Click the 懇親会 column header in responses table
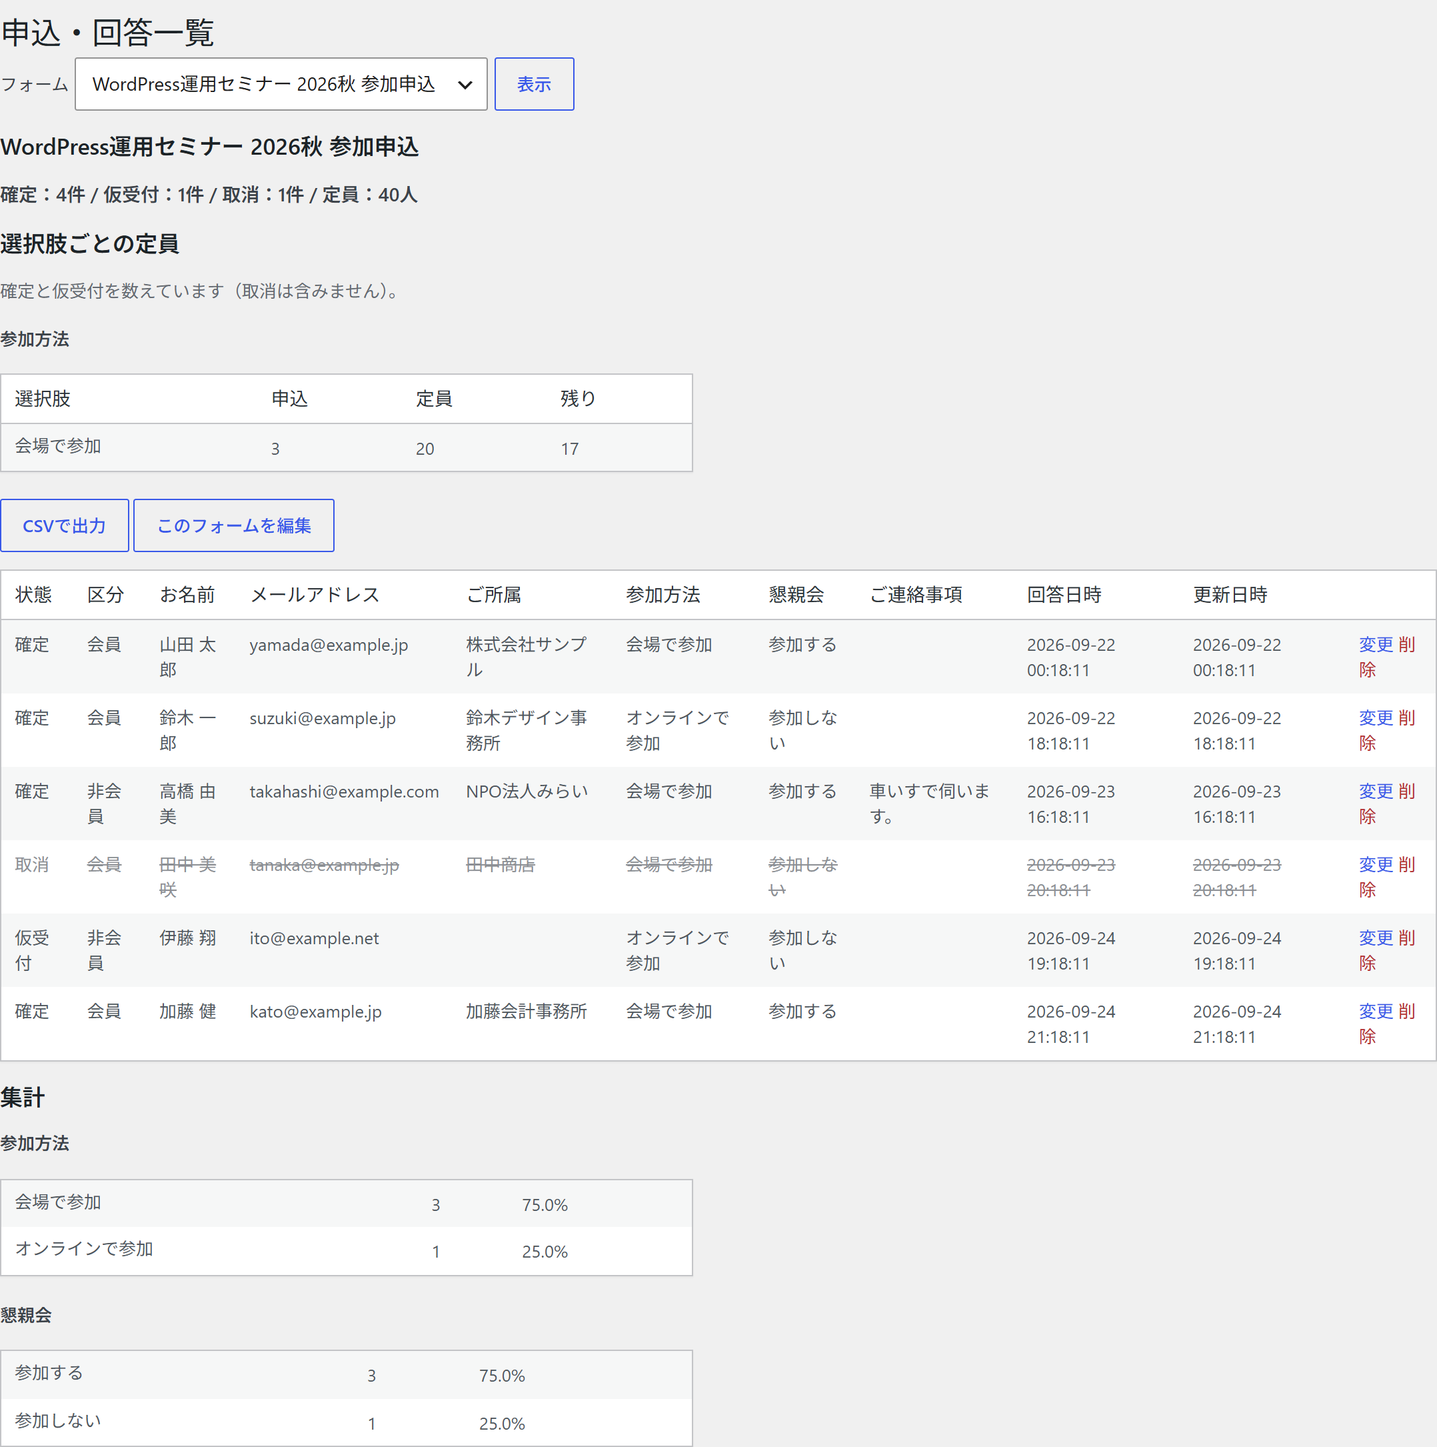Viewport: 1437px width, 1447px height. tap(796, 595)
